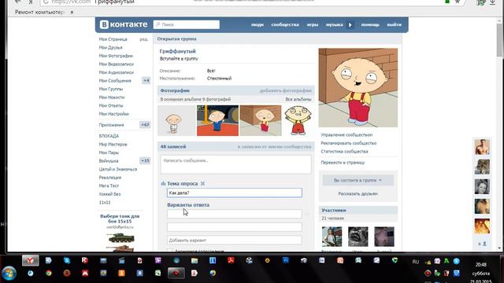The image size is (504, 283).
Task: Open the red screen recorder taskbar icon
Action: click(x=176, y=273)
